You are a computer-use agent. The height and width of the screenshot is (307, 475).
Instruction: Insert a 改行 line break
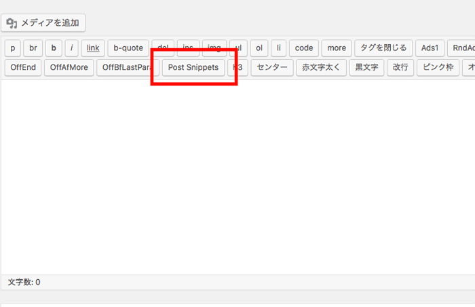pyautogui.click(x=400, y=68)
